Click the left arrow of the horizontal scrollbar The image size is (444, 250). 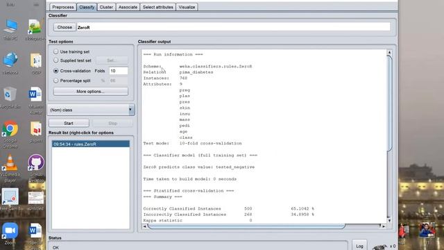click(145, 226)
